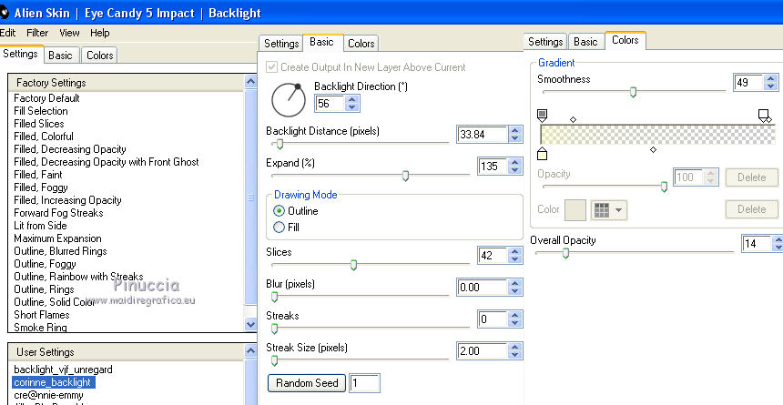The width and height of the screenshot is (783, 405).
Task: Select Smoke Ring preset
Action: tap(40, 328)
